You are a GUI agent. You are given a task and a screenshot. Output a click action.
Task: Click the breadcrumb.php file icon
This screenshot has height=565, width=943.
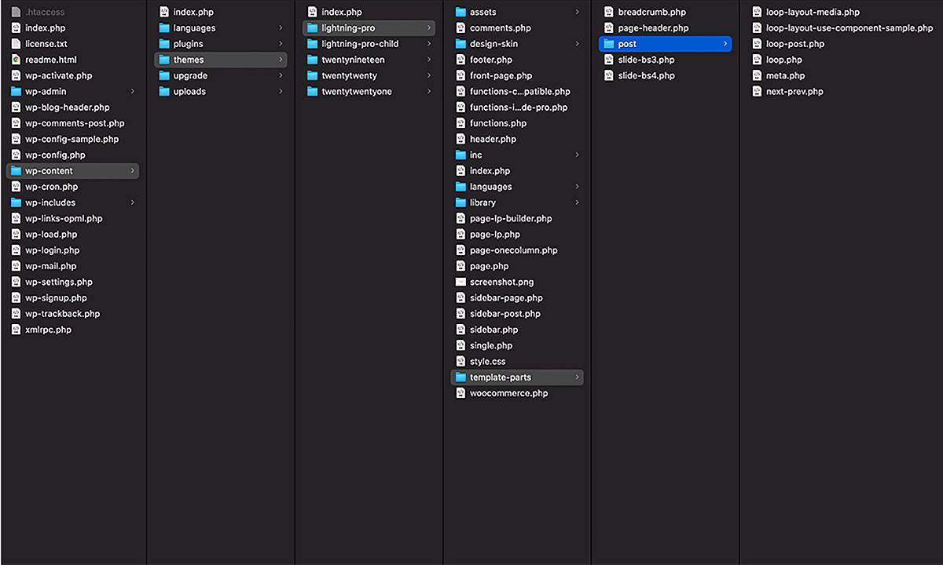tap(608, 12)
